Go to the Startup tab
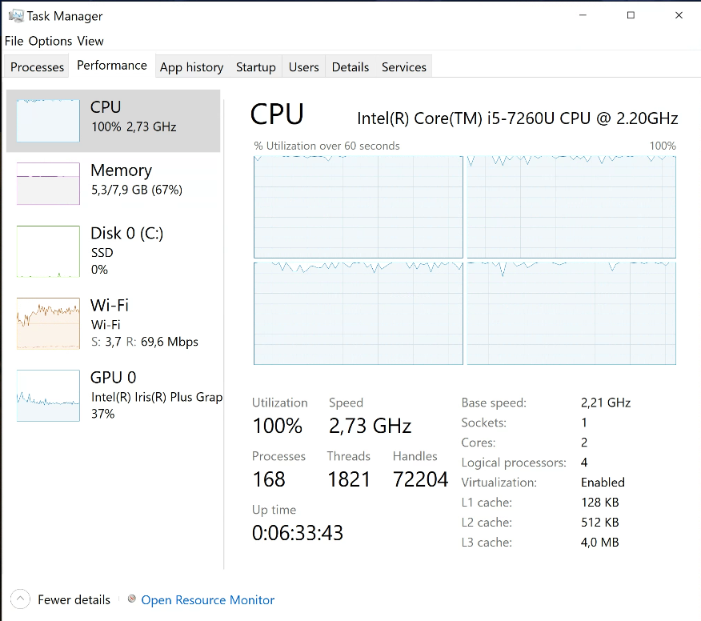701x621 pixels. (x=256, y=67)
